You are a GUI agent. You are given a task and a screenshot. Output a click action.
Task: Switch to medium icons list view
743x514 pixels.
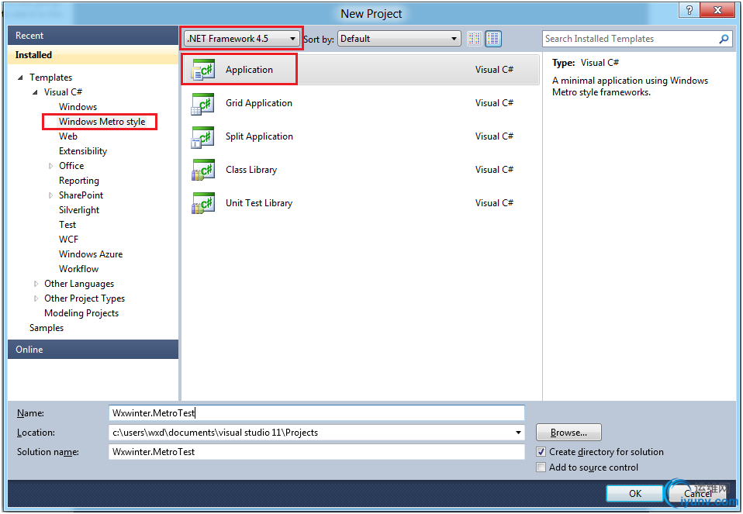tap(493, 39)
